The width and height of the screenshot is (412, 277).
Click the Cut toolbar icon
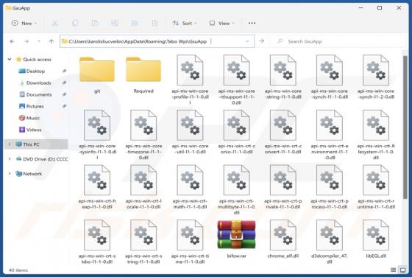coord(55,23)
